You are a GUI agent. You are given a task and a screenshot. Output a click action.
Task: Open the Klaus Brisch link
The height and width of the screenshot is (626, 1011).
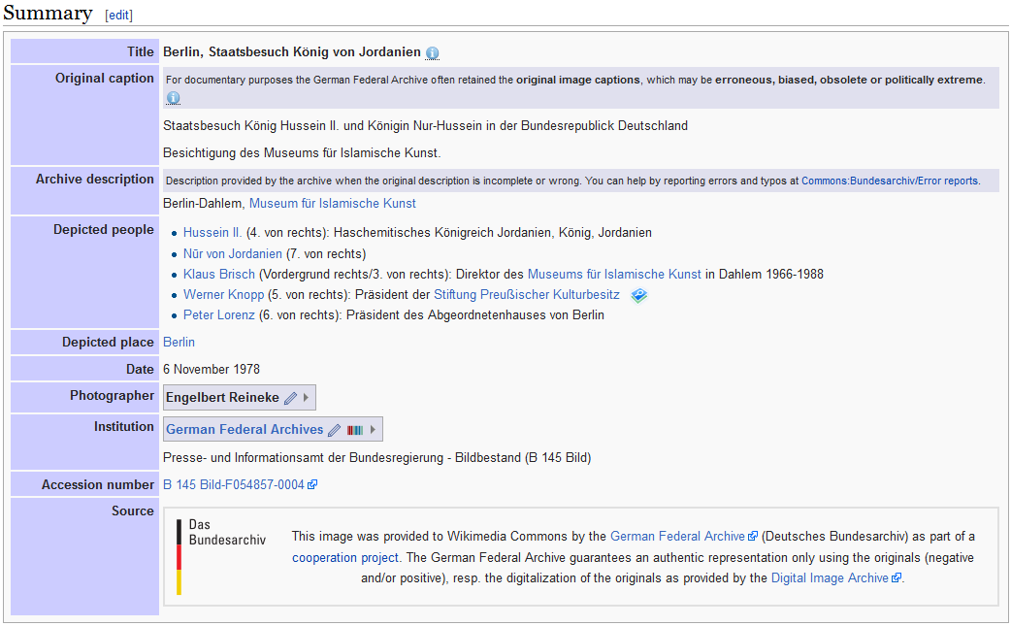[219, 275]
